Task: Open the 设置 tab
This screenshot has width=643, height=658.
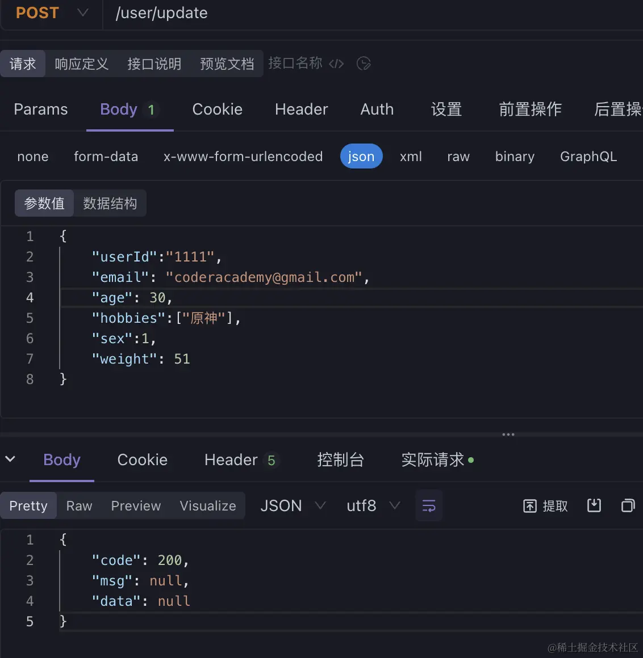Action: pos(446,109)
